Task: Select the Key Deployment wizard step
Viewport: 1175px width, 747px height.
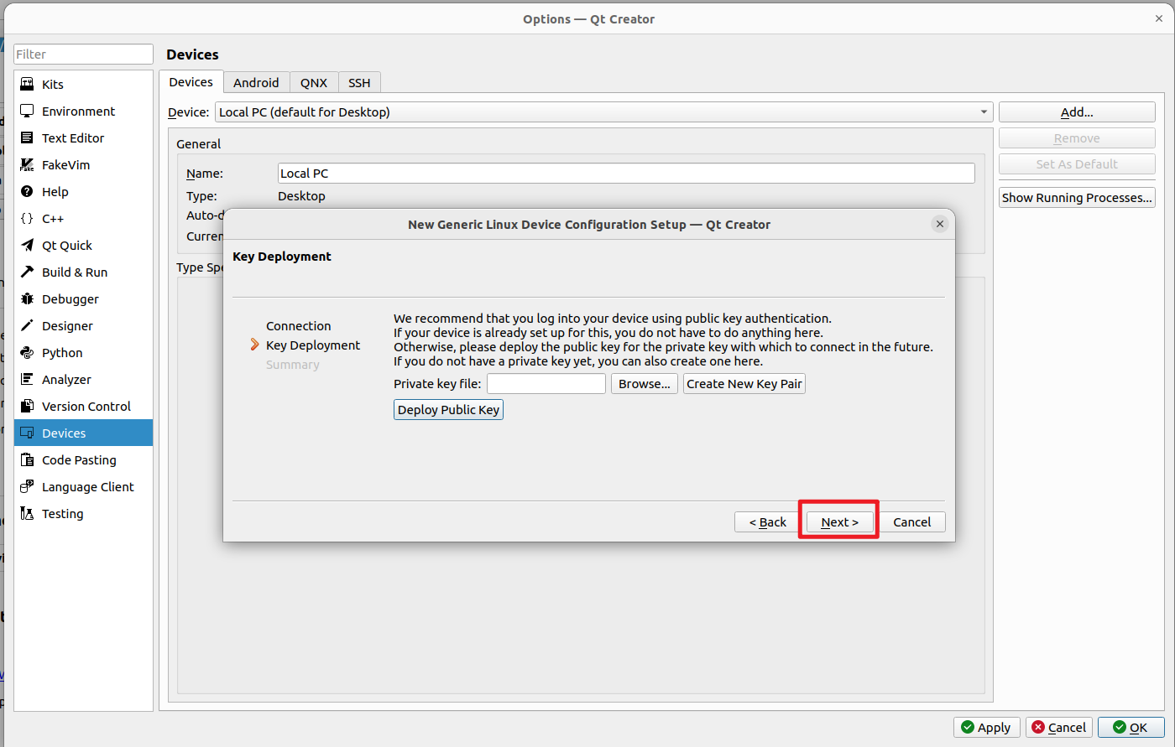Action: click(x=313, y=345)
